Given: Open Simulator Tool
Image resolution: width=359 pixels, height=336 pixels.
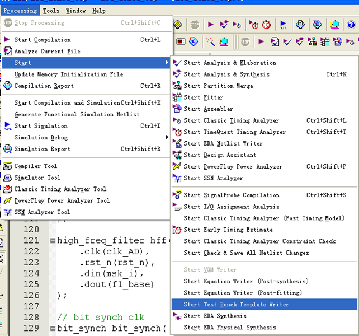Looking at the screenshot, I should coord(86,178).
